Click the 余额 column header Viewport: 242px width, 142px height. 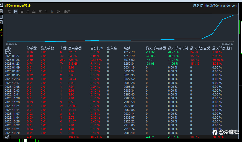pos(127,48)
